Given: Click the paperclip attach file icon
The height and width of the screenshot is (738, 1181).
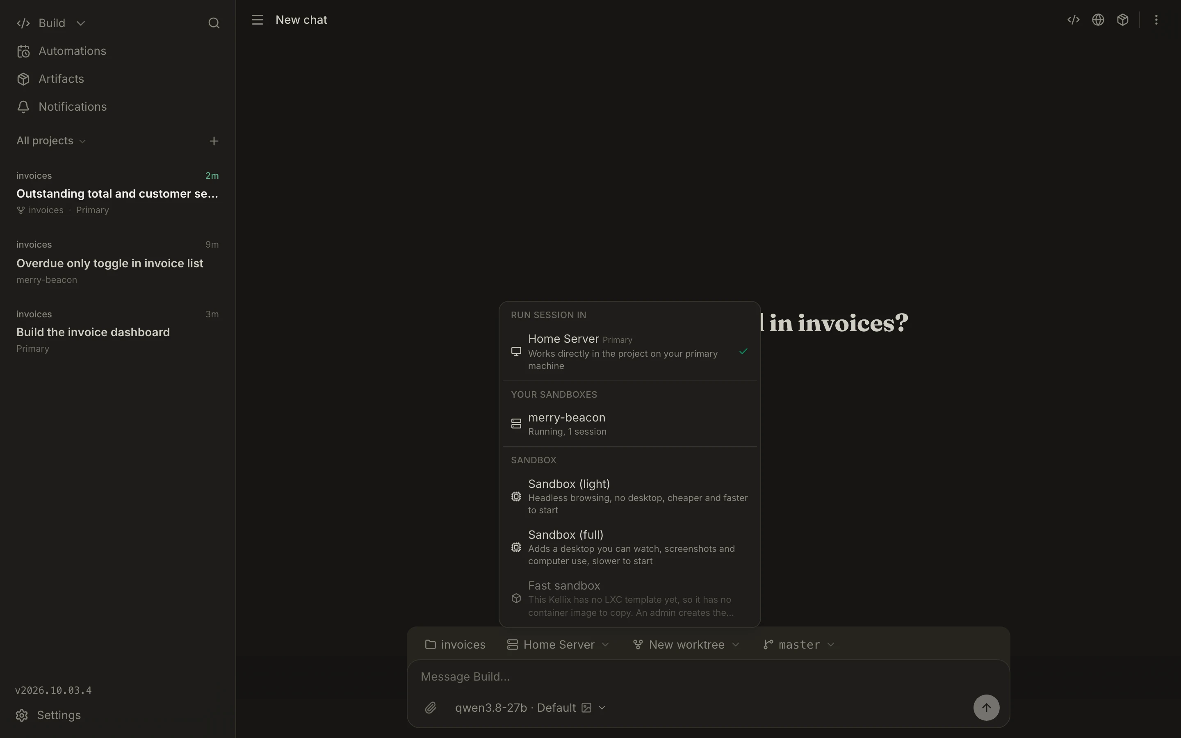Looking at the screenshot, I should 431,708.
